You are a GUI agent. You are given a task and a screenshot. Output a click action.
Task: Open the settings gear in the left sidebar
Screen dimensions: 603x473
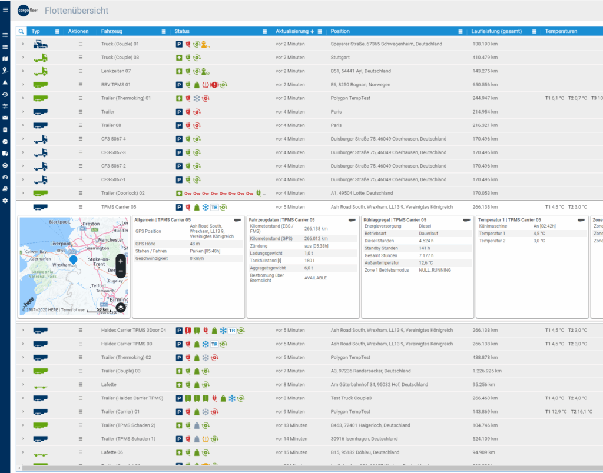(5, 201)
